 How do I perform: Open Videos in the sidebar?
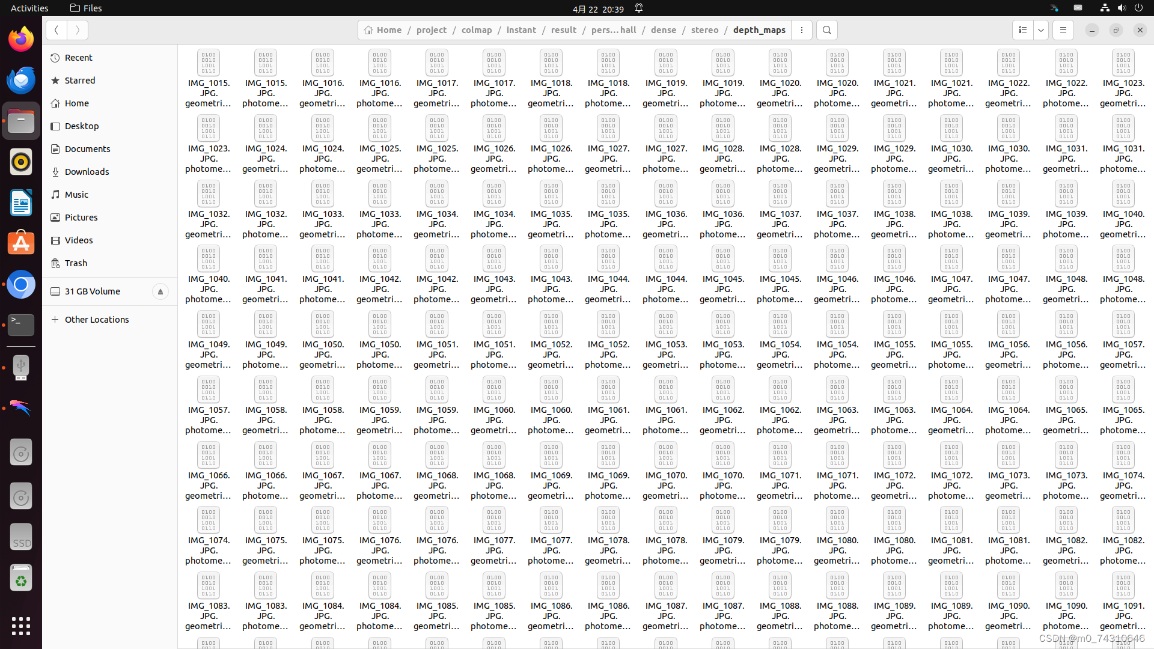110,240
